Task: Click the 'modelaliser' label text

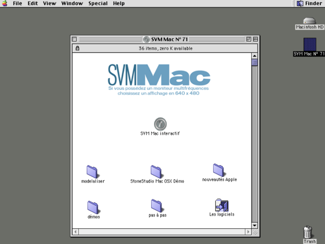Action: tap(93, 181)
